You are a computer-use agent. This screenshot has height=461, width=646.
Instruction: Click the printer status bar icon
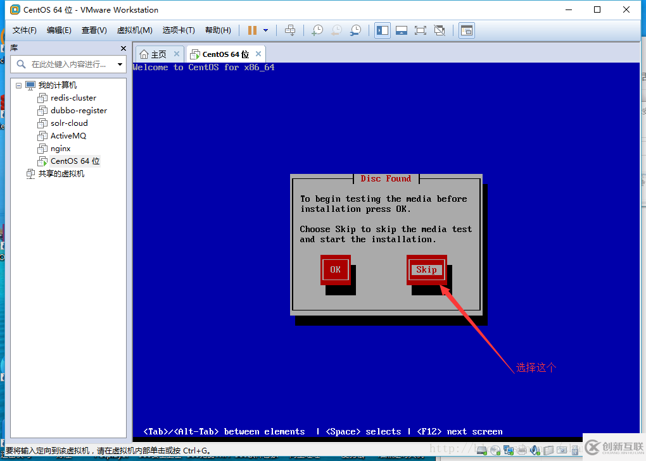(x=522, y=451)
